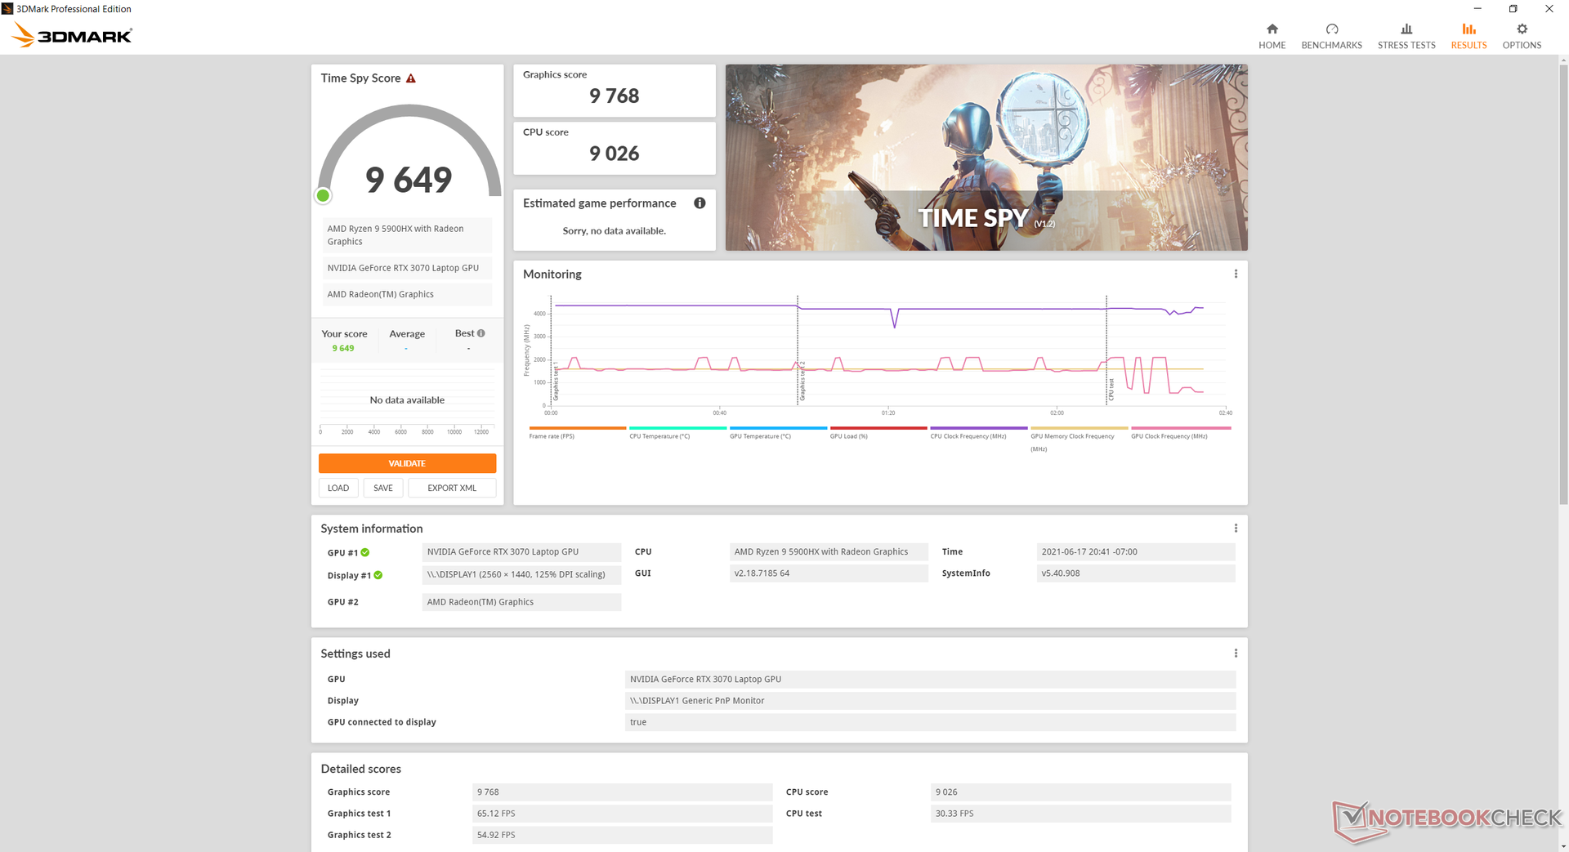
Task: Open the Monitoring panel options menu
Action: [x=1236, y=274]
